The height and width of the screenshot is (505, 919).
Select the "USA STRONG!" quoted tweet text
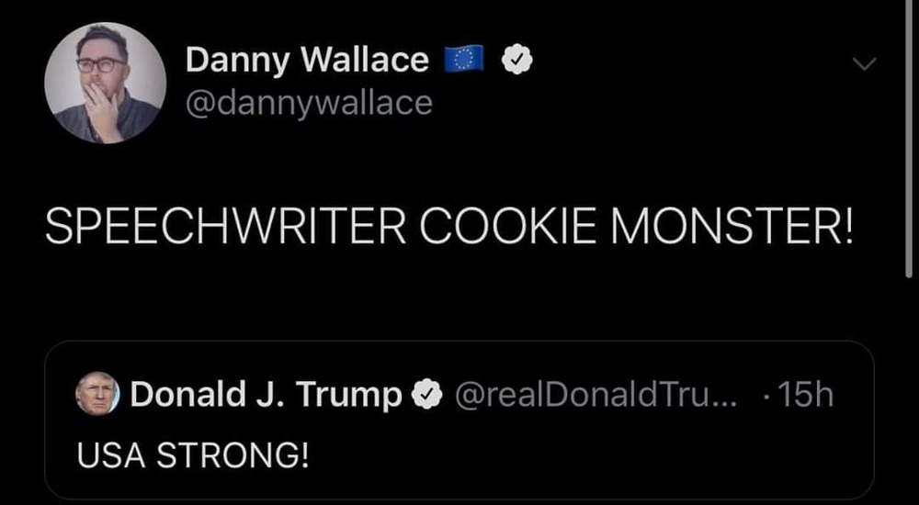coord(192,456)
